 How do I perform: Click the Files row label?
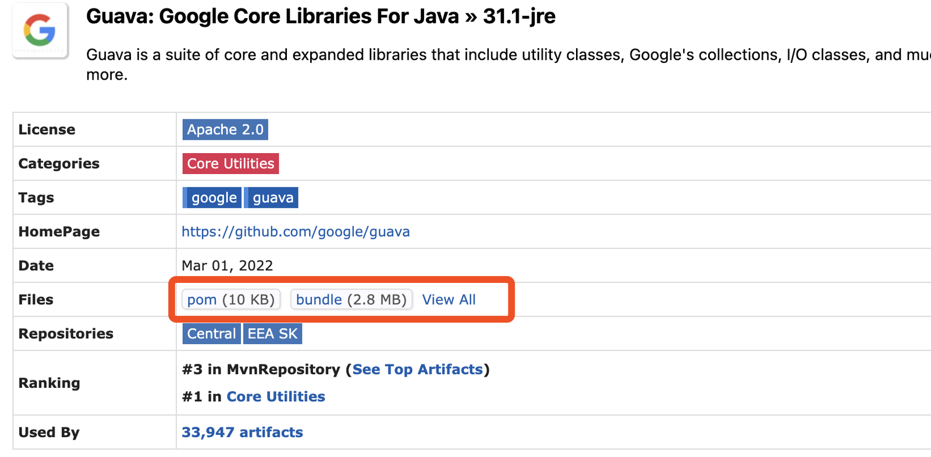[x=36, y=300]
